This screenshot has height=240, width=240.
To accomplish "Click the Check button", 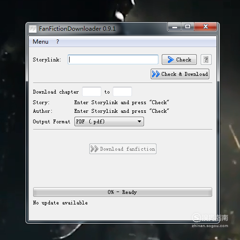I will click(x=179, y=60).
